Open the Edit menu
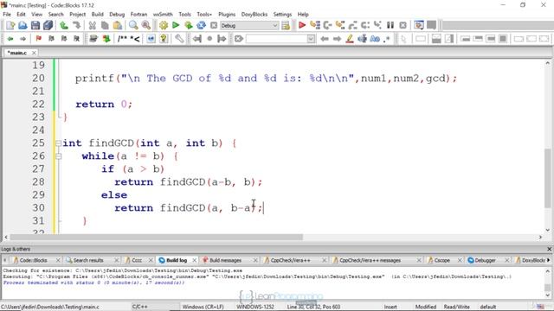The width and height of the screenshot is (554, 311). 21,14
